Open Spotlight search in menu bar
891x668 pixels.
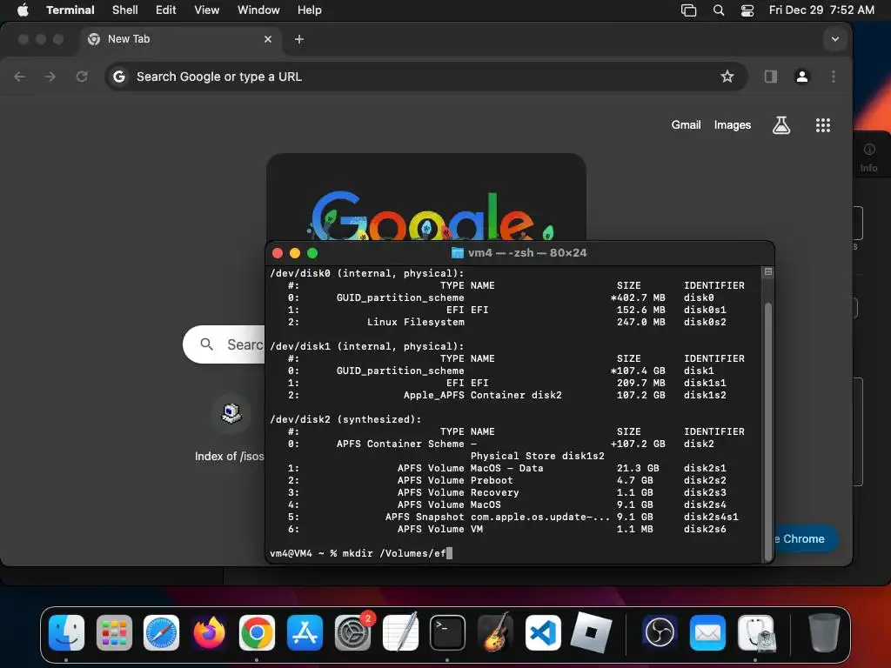point(718,10)
